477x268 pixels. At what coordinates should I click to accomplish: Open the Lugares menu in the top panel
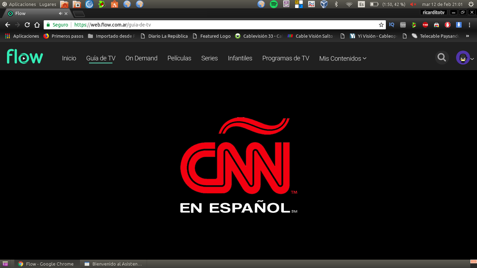pyautogui.click(x=48, y=4)
